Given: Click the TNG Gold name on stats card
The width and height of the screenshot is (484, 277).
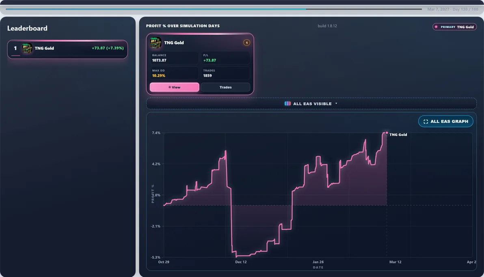Looking at the screenshot, I should click(x=174, y=43).
